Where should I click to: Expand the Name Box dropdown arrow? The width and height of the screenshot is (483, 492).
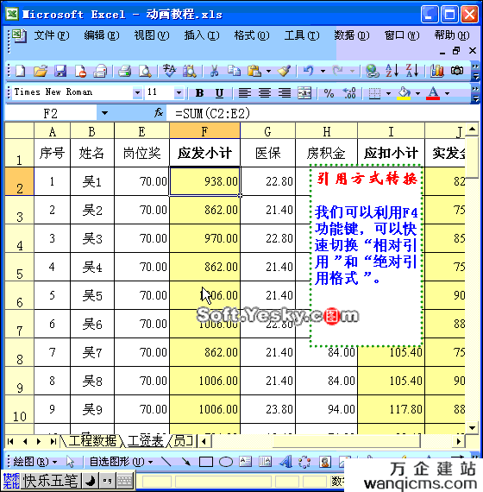click(104, 113)
